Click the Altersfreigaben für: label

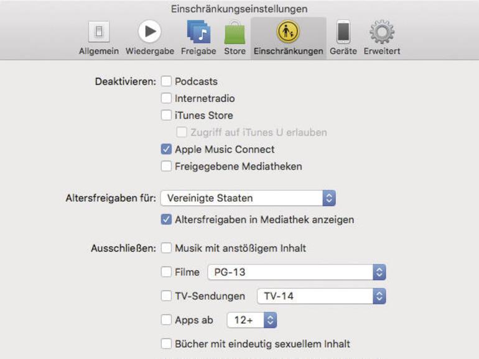pyautogui.click(x=111, y=198)
